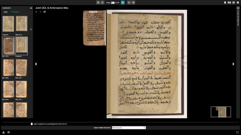This screenshot has width=241, height=135.
Task: Select the 005_X201 thumbnail
Action: tap(8, 46)
